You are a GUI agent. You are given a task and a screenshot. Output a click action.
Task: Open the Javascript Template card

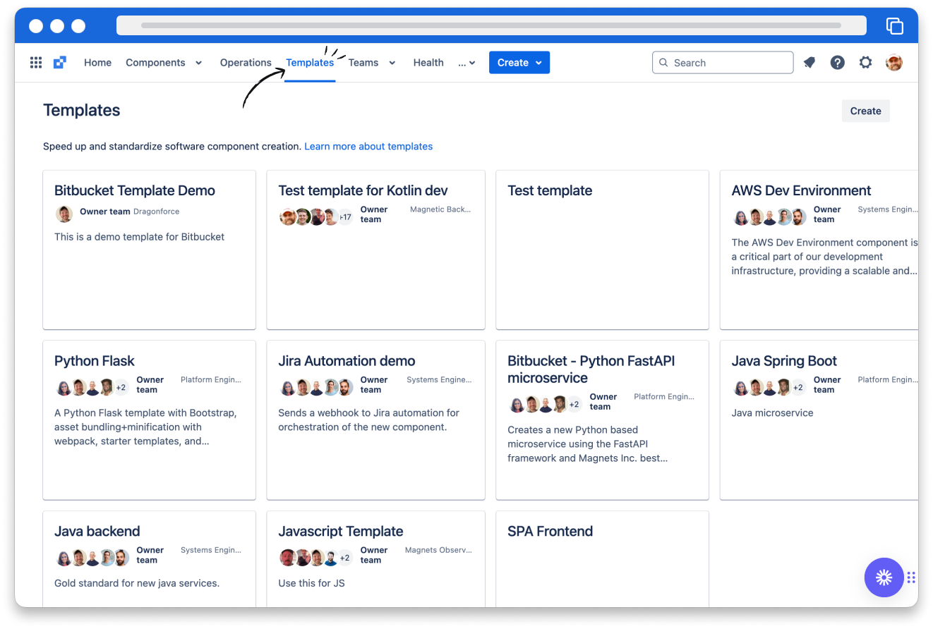[341, 532]
